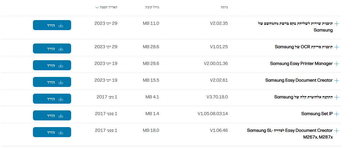
Task: Download Samsung Easy Document Creator V2.02.61
Action: [x=52, y=82]
